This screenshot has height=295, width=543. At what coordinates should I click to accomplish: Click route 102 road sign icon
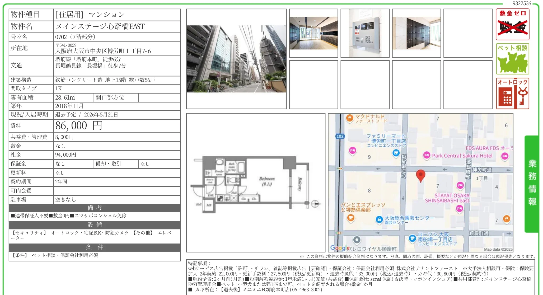click(340, 136)
